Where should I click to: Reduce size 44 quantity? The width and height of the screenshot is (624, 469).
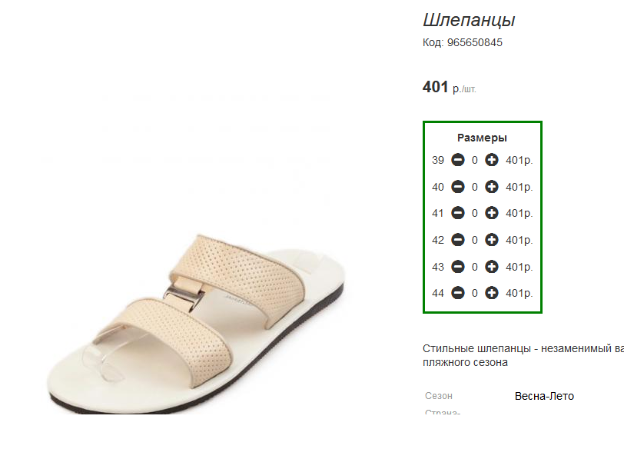(x=457, y=293)
